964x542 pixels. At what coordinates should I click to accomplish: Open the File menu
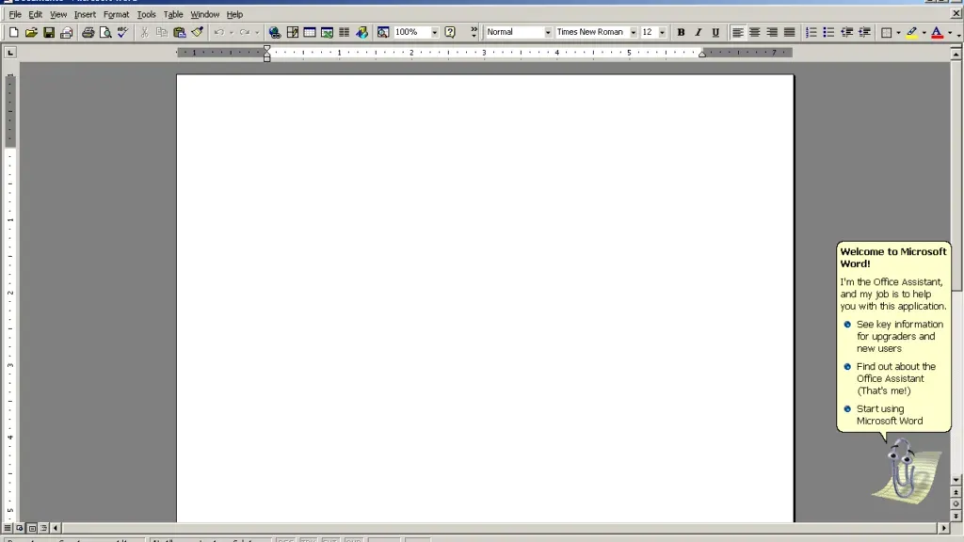15,14
